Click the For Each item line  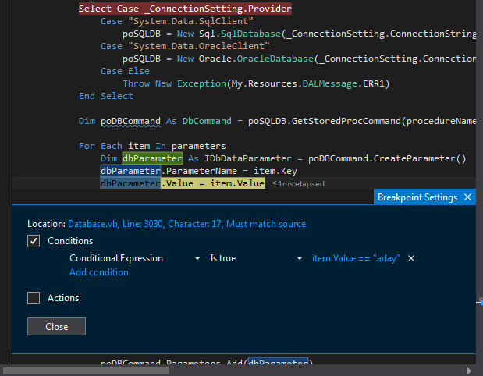pyautogui.click(x=151, y=146)
